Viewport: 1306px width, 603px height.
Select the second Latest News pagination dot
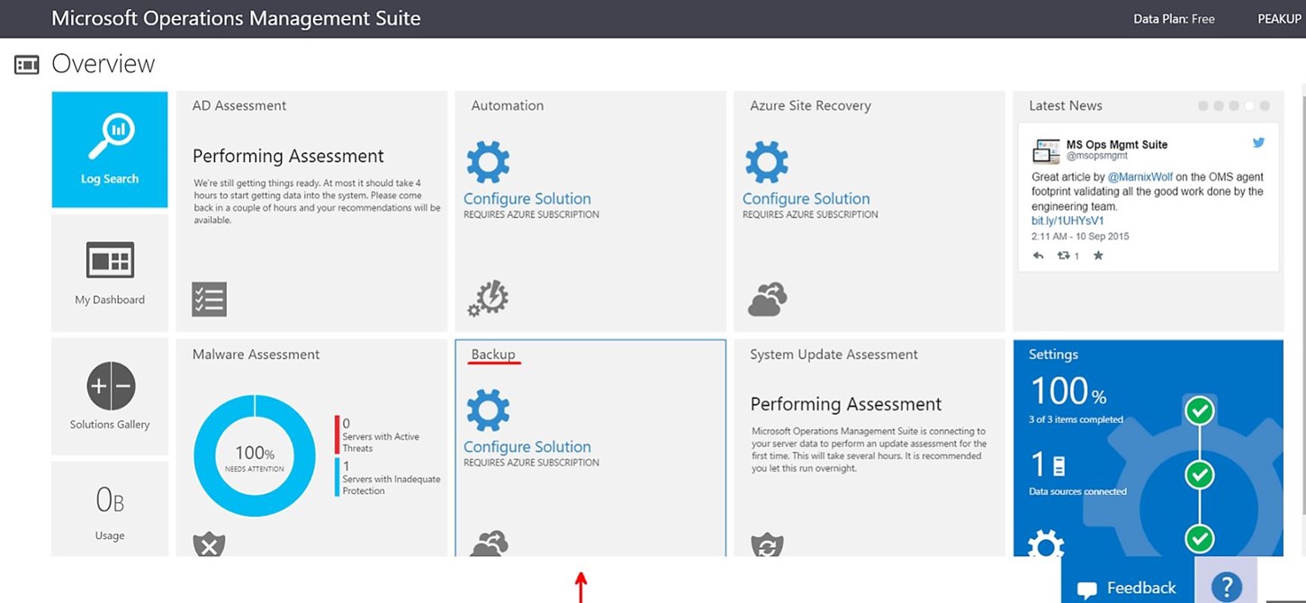(1219, 106)
